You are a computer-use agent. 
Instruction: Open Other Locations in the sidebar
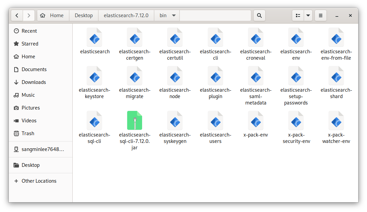click(41, 181)
